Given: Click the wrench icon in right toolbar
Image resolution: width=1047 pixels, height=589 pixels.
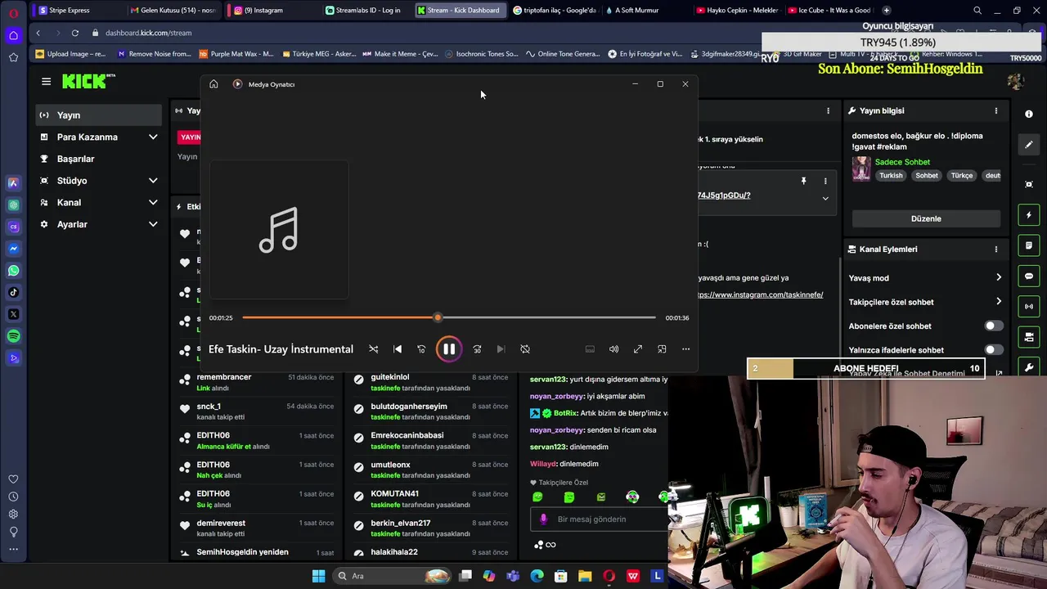Looking at the screenshot, I should 1029,366.
